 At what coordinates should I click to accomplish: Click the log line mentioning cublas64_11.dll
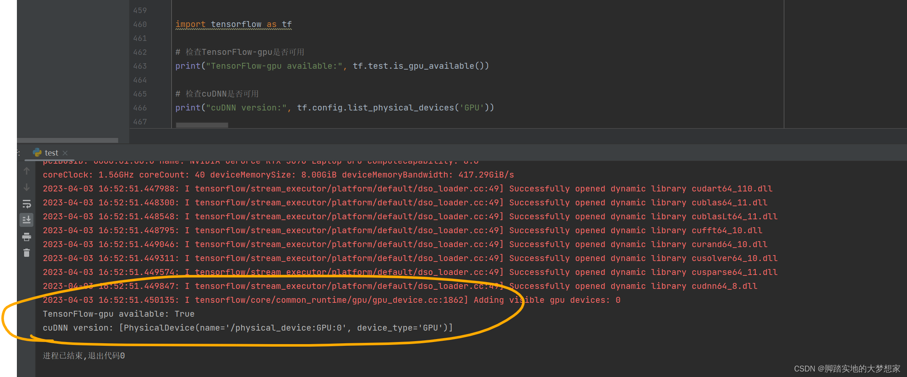click(x=405, y=203)
